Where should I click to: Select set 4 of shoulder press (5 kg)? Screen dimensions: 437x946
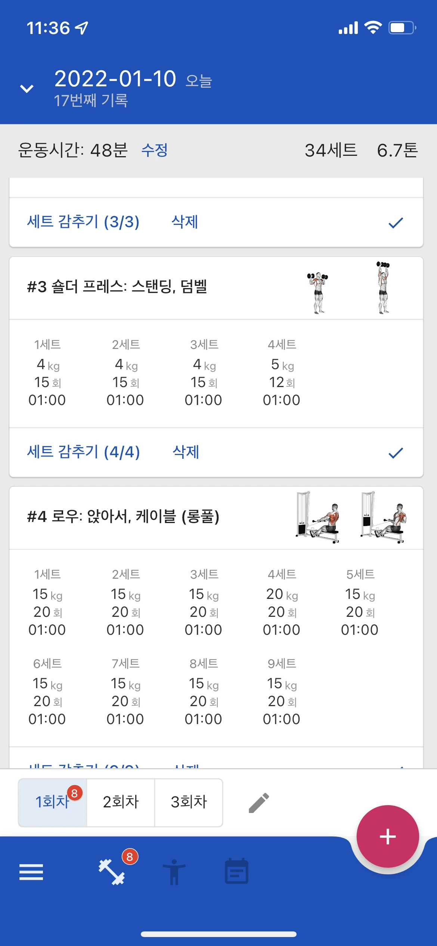click(x=282, y=372)
